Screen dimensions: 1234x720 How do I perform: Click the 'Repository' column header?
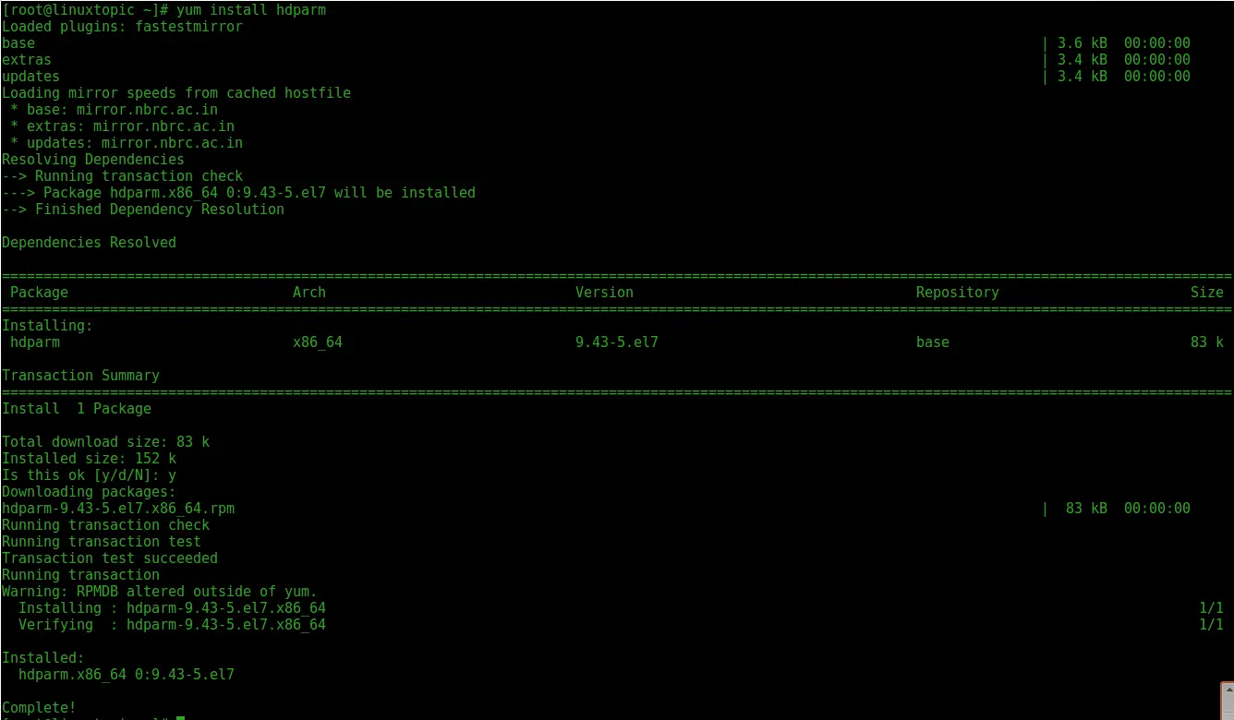pyautogui.click(x=957, y=292)
